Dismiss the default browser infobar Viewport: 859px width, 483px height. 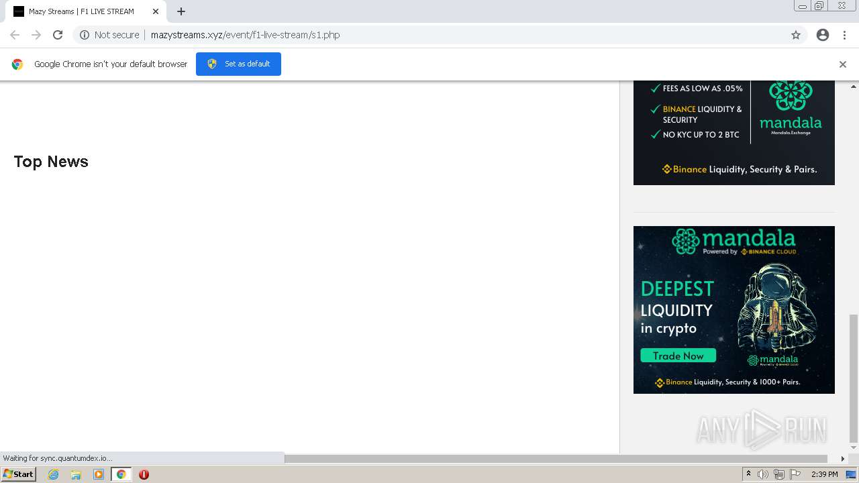point(843,64)
